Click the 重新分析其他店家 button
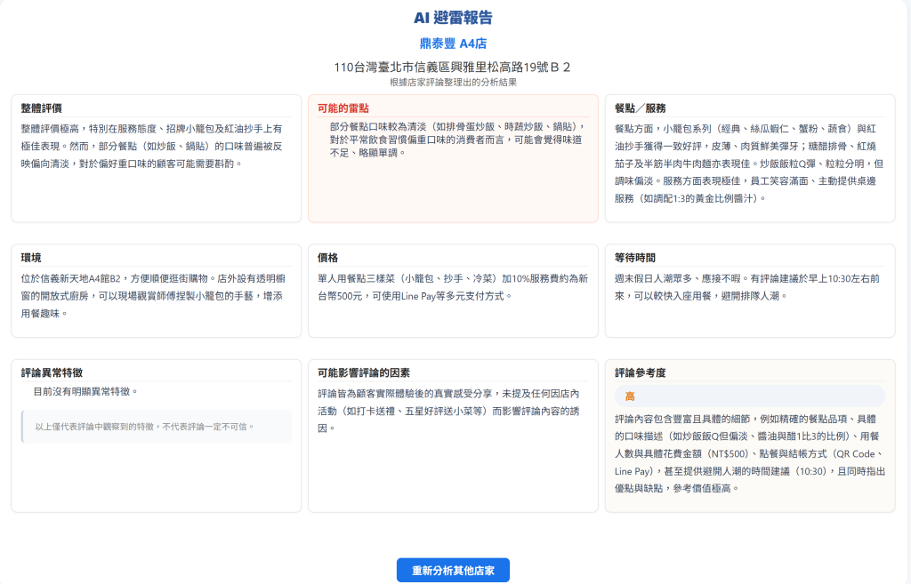The width and height of the screenshot is (911, 584). click(x=453, y=570)
